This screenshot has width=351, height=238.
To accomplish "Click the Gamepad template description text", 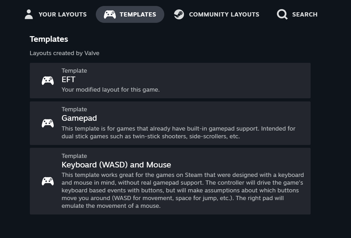I will pos(178,132).
